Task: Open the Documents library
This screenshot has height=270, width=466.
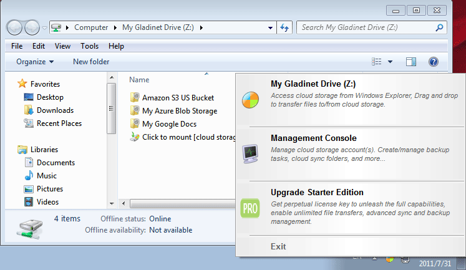Action: click(56, 163)
